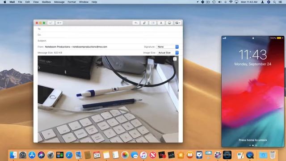
Task: Open the Trash in the Dock
Action: click(x=272, y=155)
